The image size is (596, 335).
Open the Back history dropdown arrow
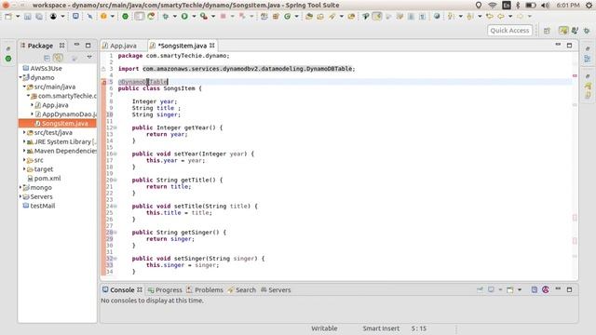click(510, 17)
